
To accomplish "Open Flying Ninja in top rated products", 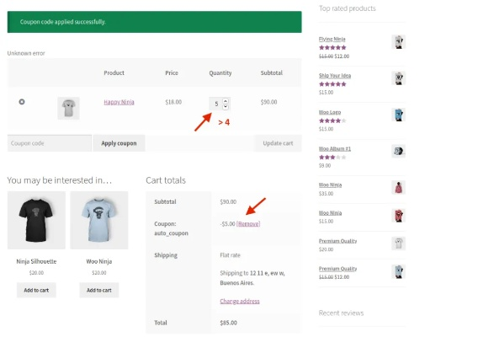I will pos(332,39).
